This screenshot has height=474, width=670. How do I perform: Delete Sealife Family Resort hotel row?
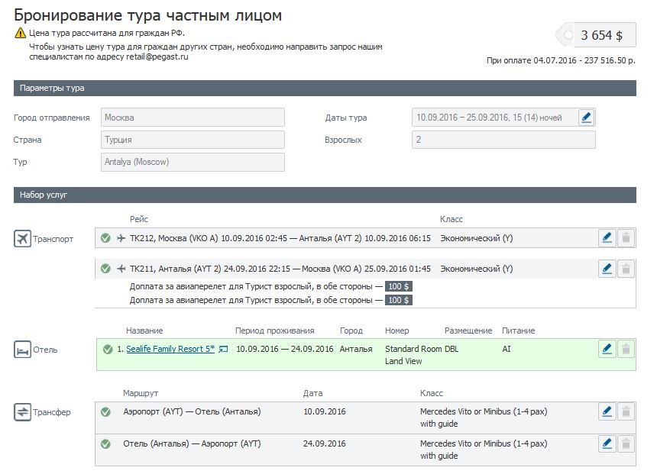tap(626, 350)
